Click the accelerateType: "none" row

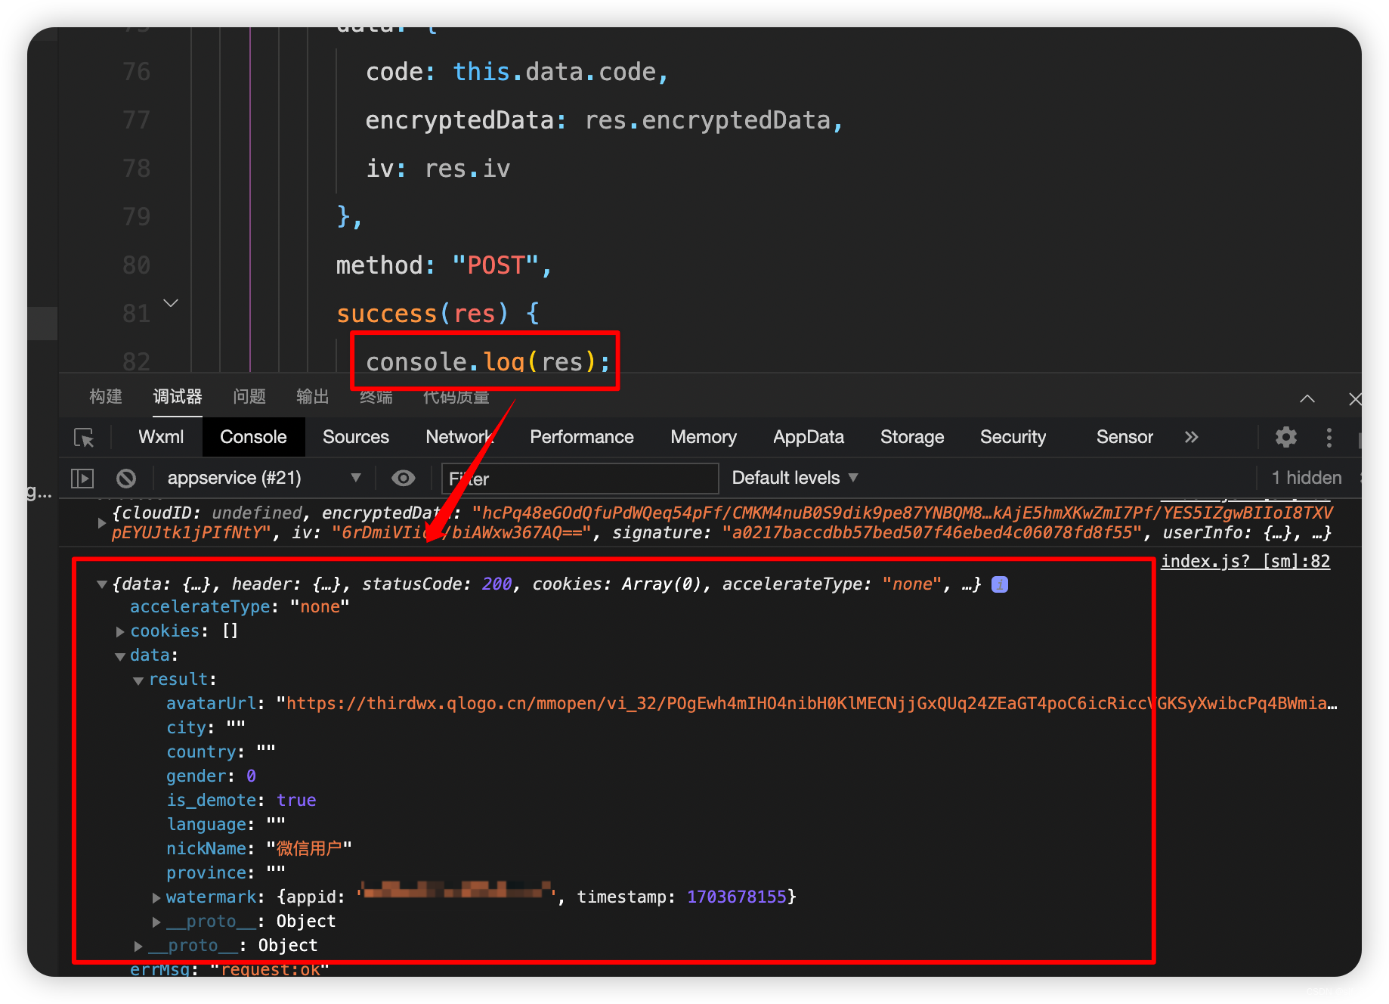[x=240, y=607]
